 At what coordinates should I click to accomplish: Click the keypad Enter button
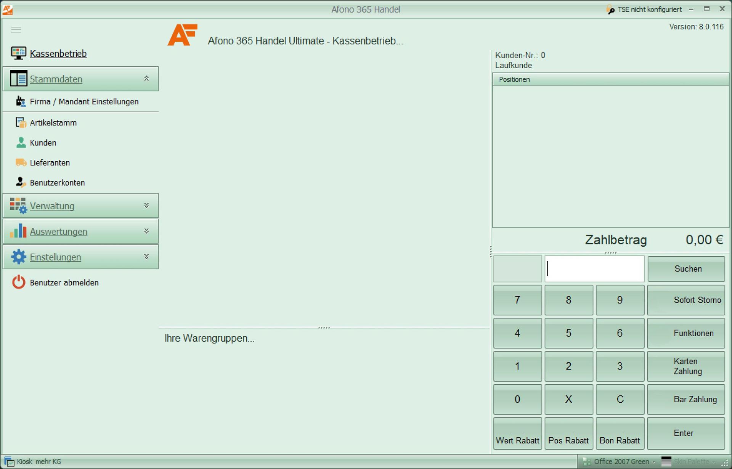coord(686,433)
